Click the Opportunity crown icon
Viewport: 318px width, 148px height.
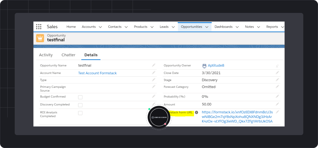point(40,38)
